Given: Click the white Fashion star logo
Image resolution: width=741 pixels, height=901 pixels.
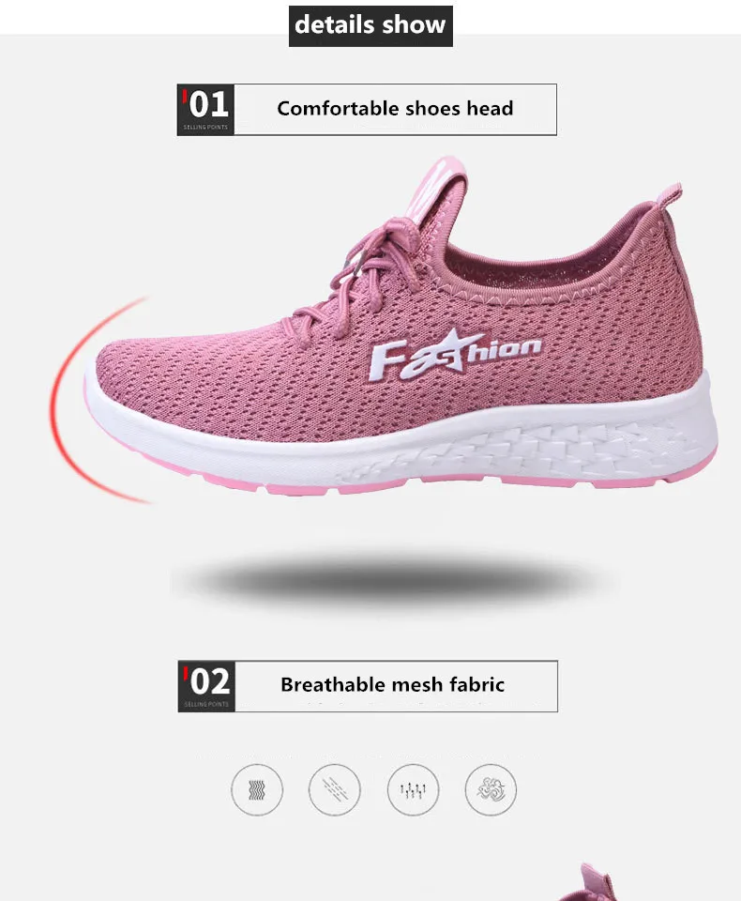Looking at the screenshot, I should (456, 355).
